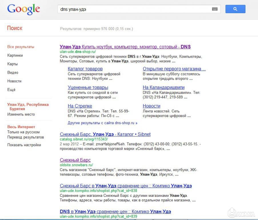Click the Google logo
Image resolution: width=258 pixels, height=220 pixels.
tap(23, 9)
